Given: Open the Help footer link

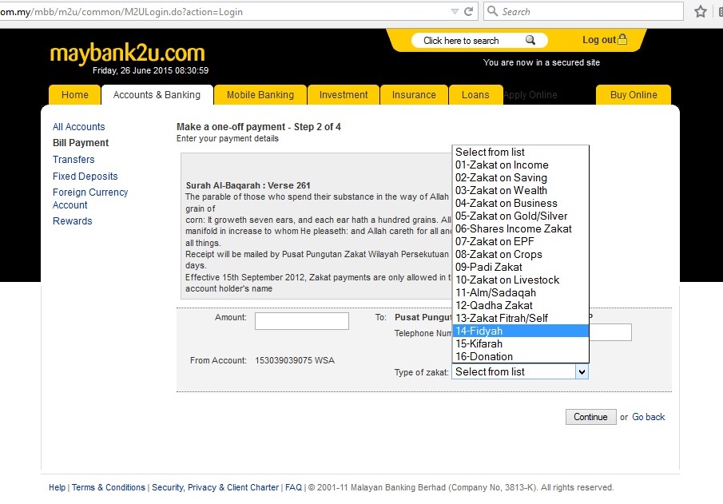Looking at the screenshot, I should pyautogui.click(x=58, y=487).
